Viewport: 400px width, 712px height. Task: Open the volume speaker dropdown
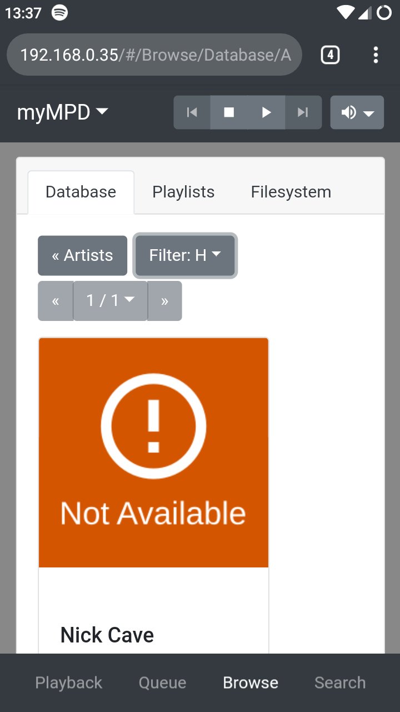coord(357,112)
